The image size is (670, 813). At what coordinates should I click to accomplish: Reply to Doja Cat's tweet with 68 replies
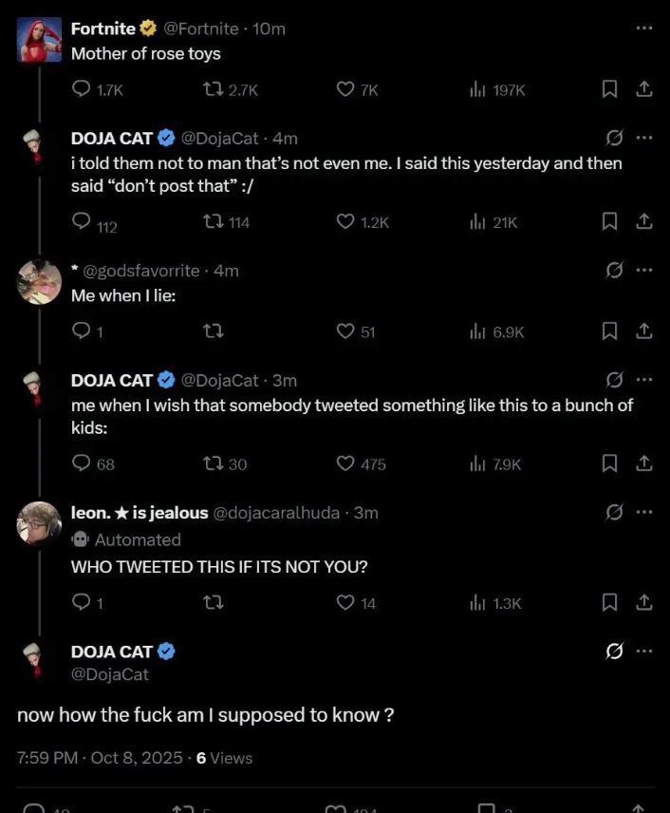coord(83,463)
